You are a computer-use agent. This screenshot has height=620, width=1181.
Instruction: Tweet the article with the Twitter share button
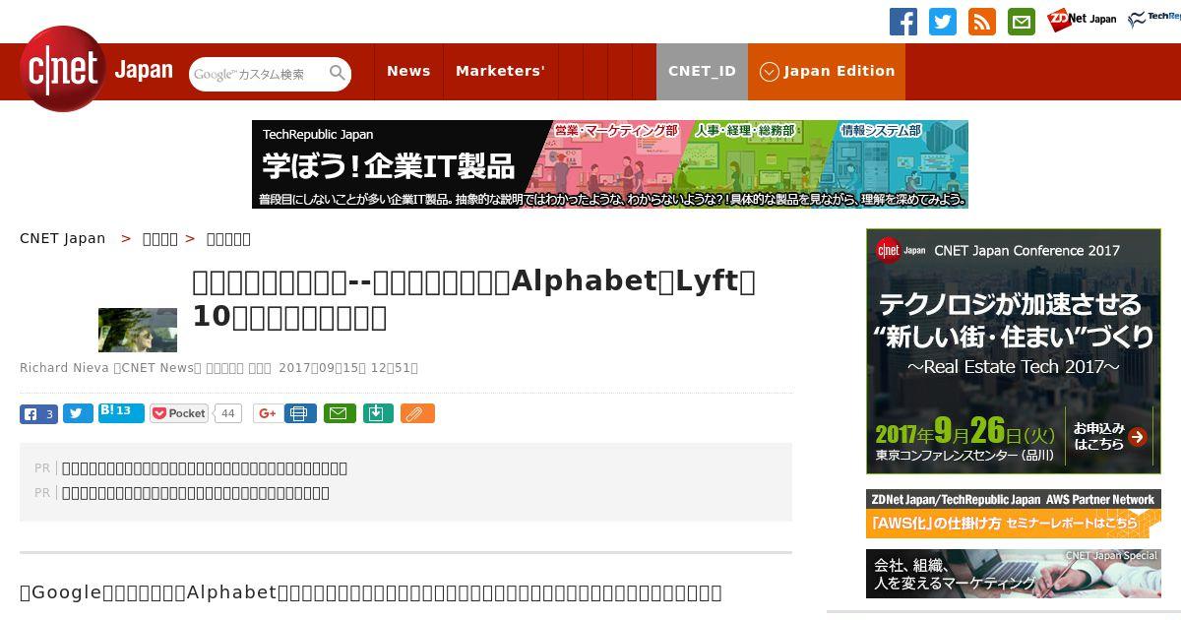click(x=78, y=414)
